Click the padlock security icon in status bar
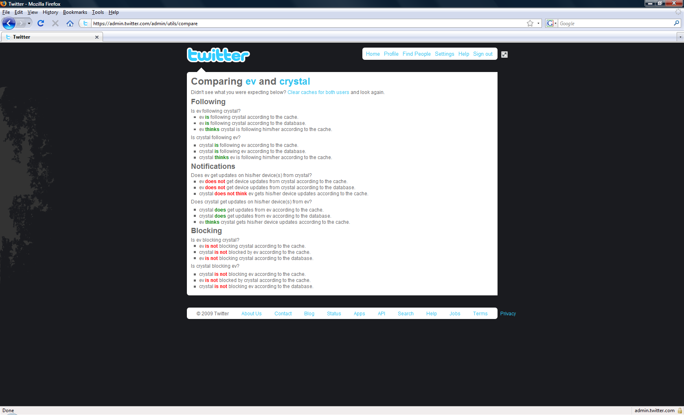Viewport: 684px width, 415px height. (x=680, y=411)
